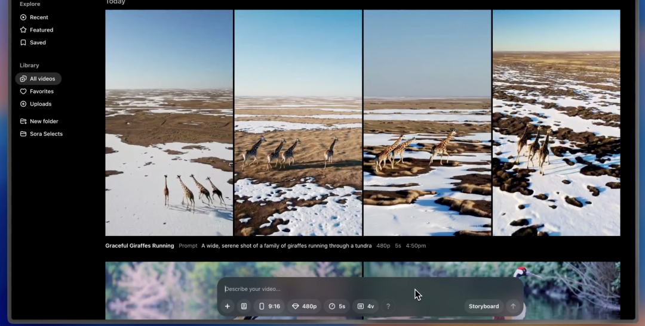Open the second giraffe video with four giraffes on grass
This screenshot has height=326, width=645.
tap(298, 123)
